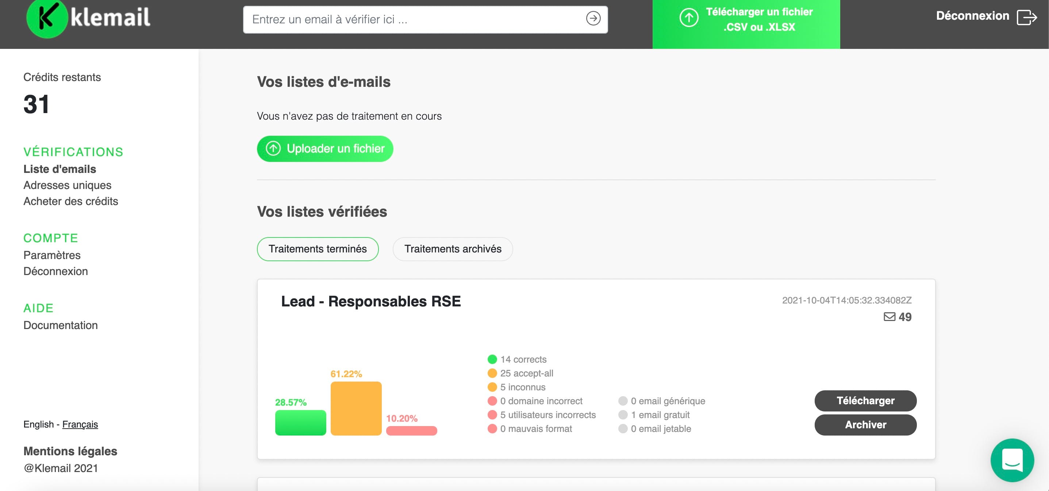Switch language to English

pos(38,424)
